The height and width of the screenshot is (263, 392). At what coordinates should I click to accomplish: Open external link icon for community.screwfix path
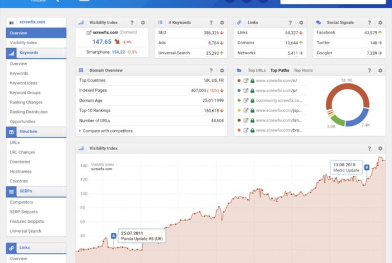(x=246, y=100)
